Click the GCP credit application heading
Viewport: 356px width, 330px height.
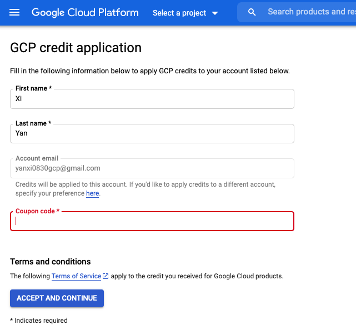[76, 48]
